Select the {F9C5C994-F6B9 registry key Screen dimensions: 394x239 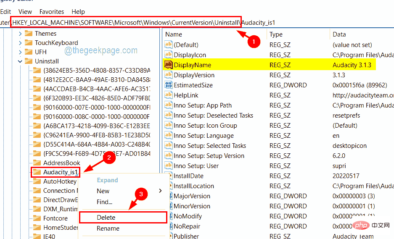[x=96, y=154]
